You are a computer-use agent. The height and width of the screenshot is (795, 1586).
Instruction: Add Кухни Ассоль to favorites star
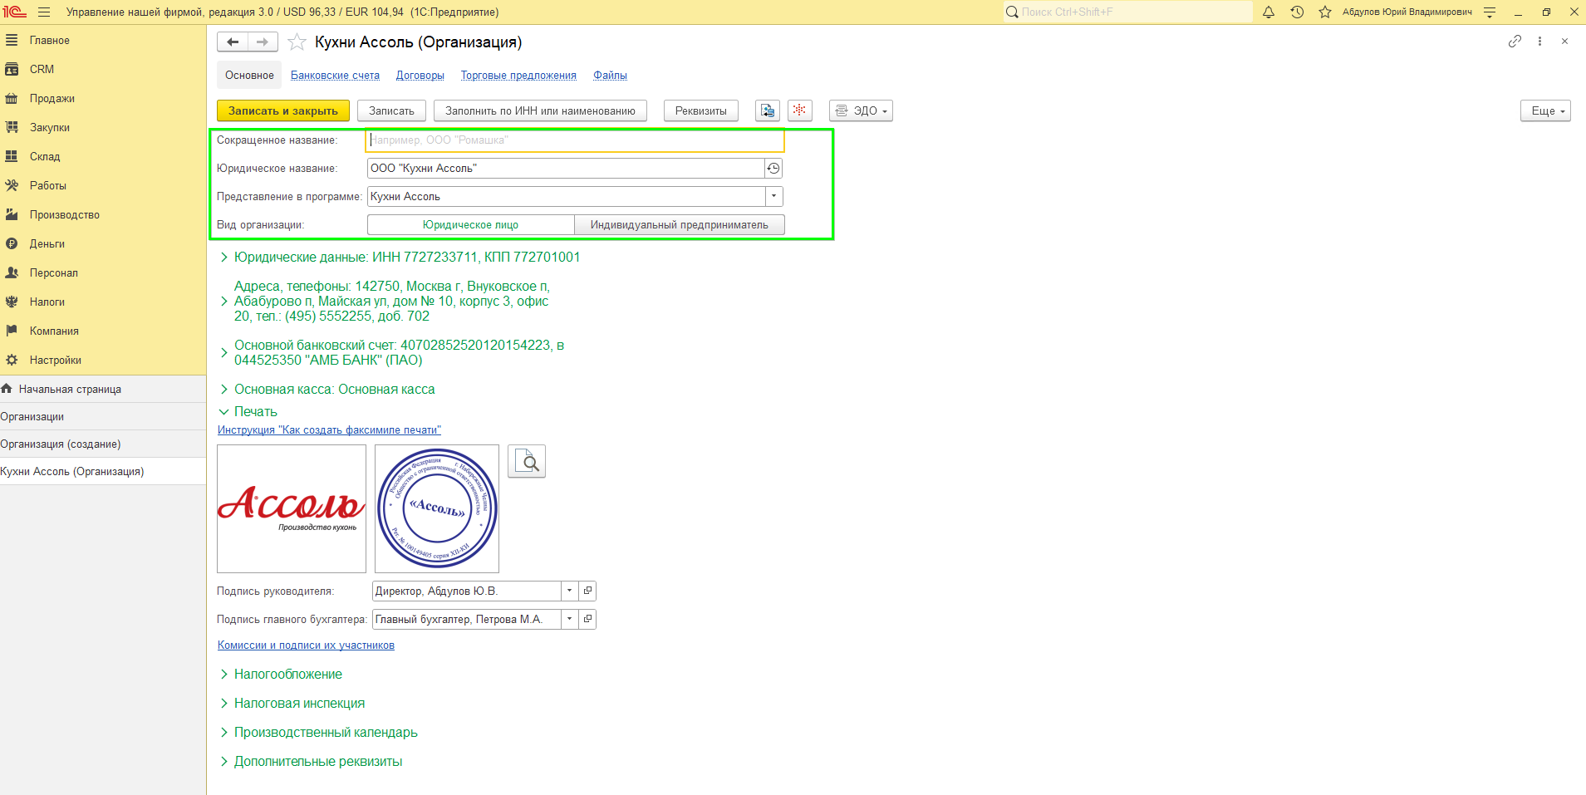pos(297,42)
